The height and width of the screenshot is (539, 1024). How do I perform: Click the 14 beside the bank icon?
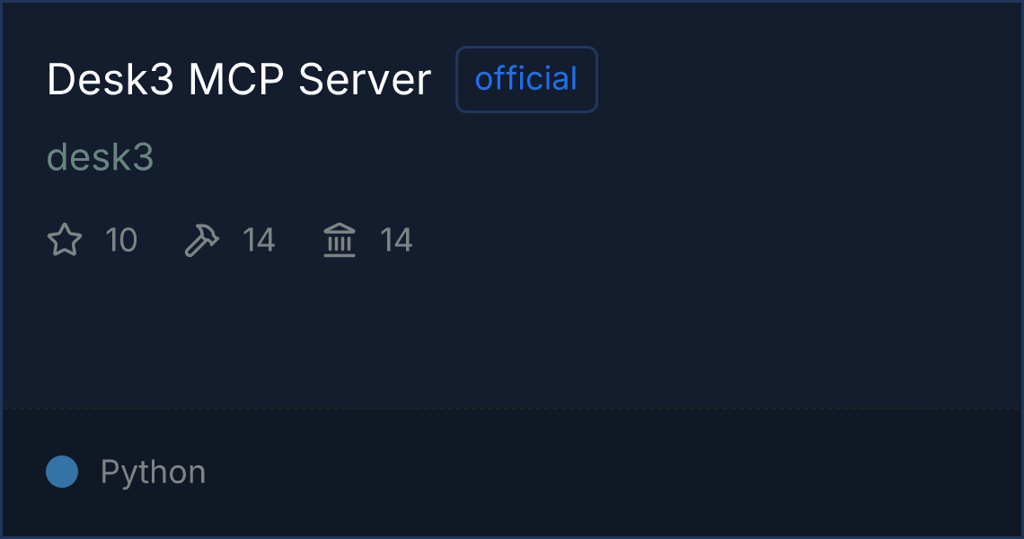pyautogui.click(x=396, y=240)
